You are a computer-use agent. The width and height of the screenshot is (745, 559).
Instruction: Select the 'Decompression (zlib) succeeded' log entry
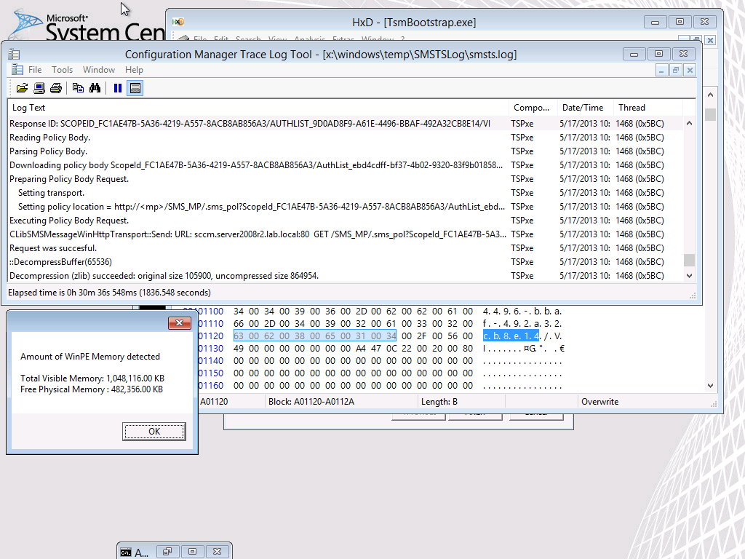tap(346, 275)
